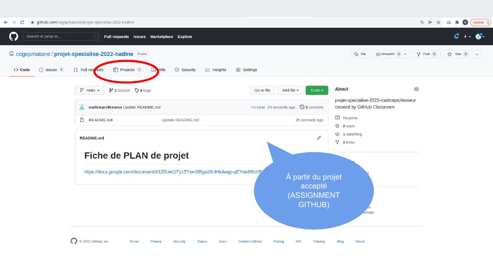Bookmark this page with the star icon
Viewport: 493px width, 277px height.
[x=439, y=22]
